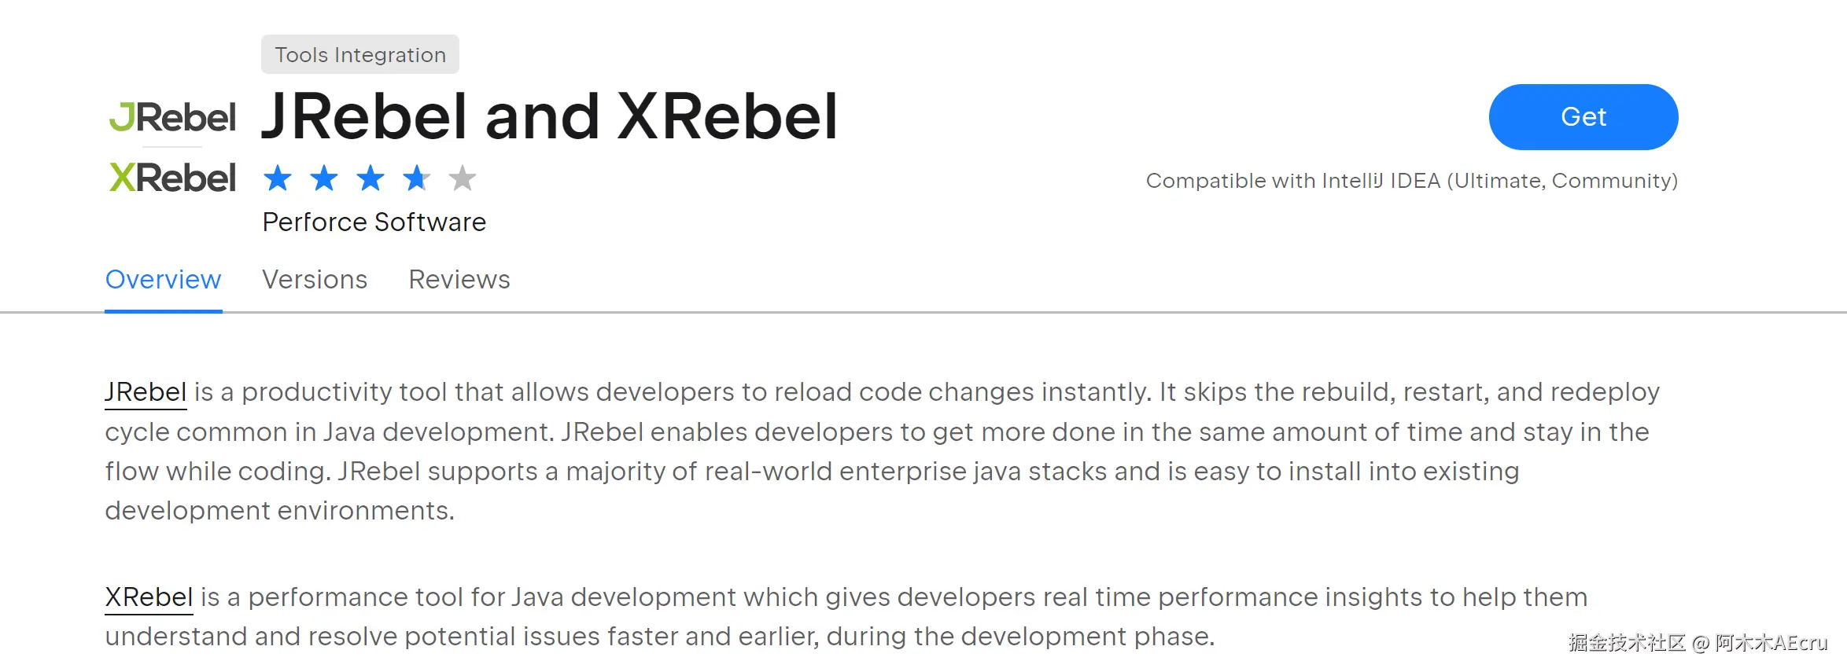Click the Get button to install the plugin
This screenshot has width=1847, height=672.
pyautogui.click(x=1583, y=117)
